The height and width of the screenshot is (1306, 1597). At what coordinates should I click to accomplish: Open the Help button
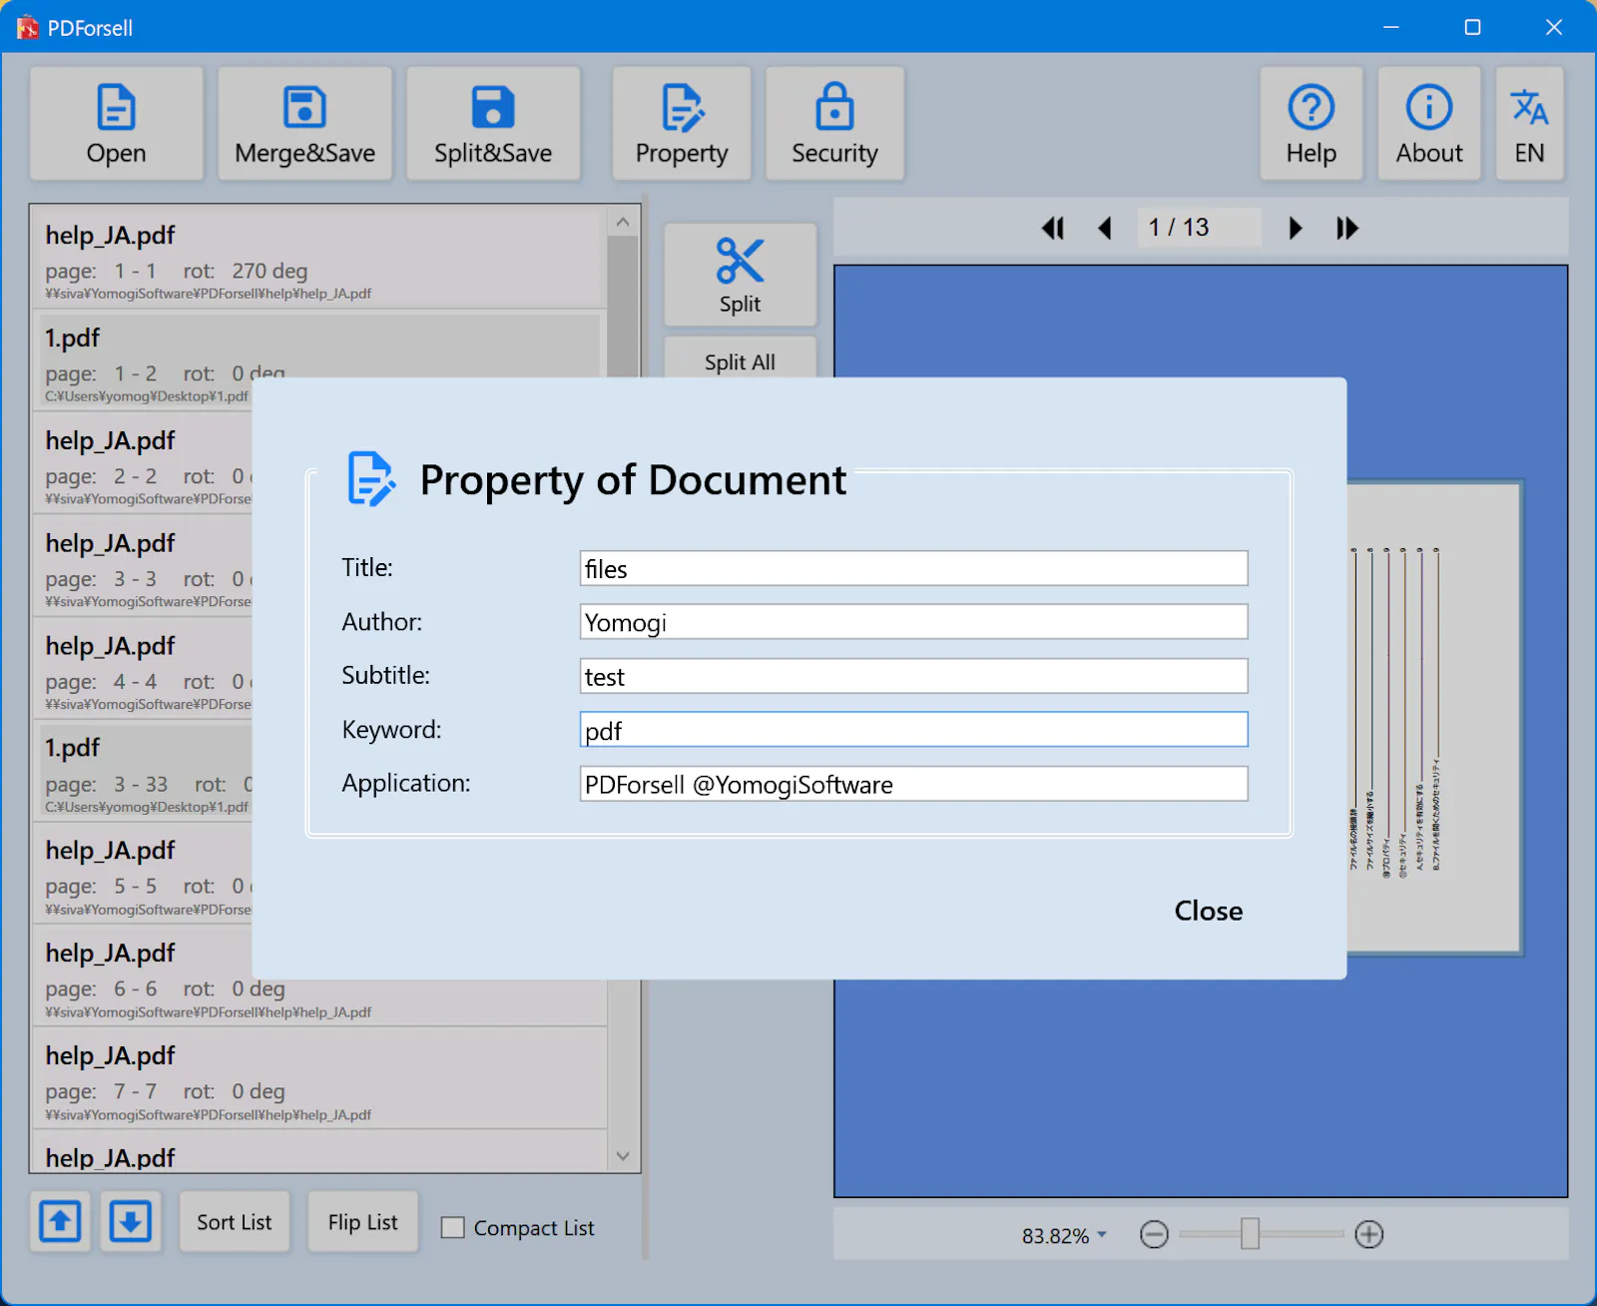click(x=1311, y=124)
